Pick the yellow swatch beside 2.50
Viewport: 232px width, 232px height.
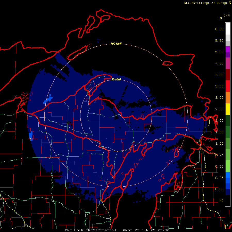(x=228, y=109)
